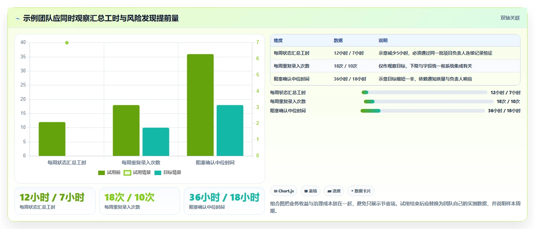Click the table cell 12小时 / 7小时

[349, 53]
